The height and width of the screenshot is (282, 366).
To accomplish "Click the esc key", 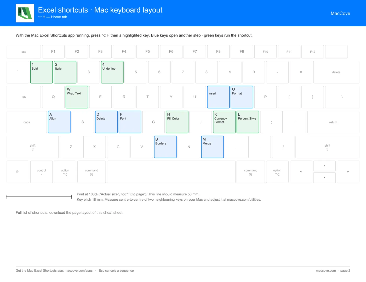I will [x=24, y=52].
